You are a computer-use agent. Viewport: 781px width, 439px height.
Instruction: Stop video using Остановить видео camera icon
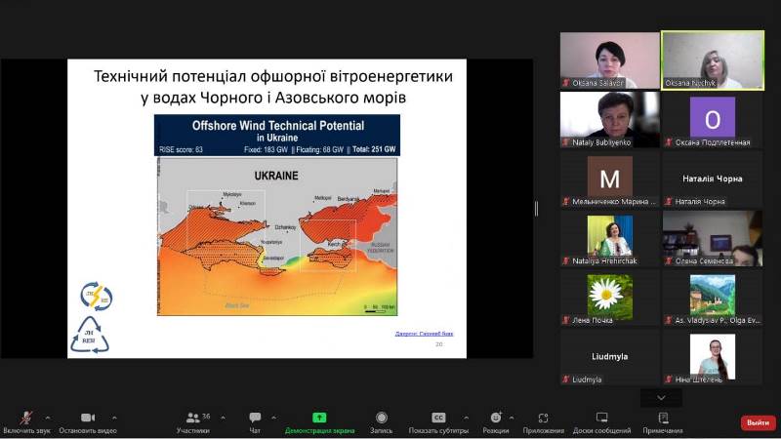pos(88,418)
